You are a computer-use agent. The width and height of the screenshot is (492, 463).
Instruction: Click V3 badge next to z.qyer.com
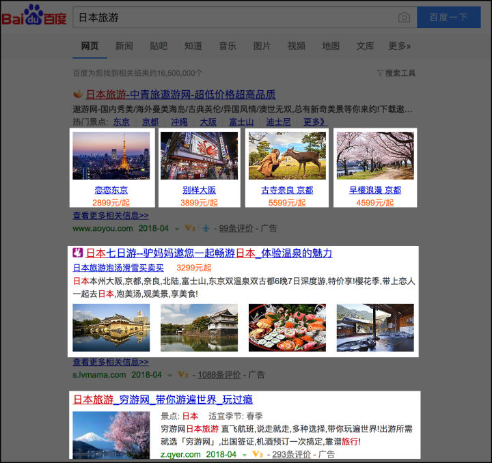pos(258,454)
